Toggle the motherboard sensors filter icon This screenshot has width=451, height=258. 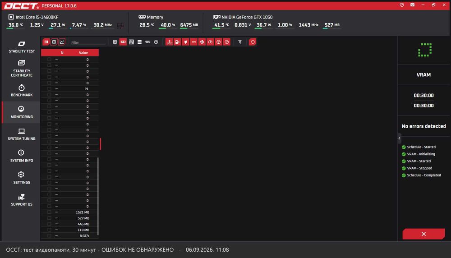tap(131, 42)
